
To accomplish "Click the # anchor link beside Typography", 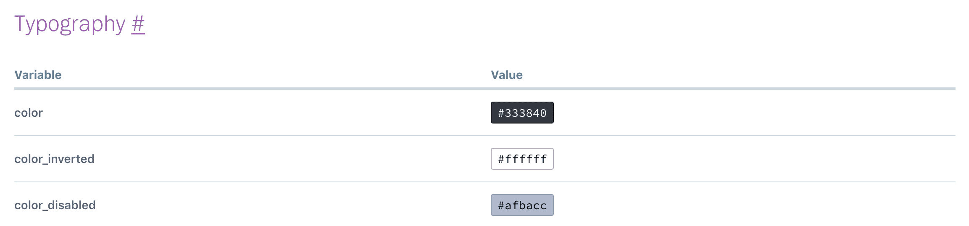I will (138, 24).
